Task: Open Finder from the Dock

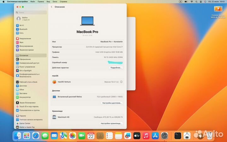Action: pos(17,136)
